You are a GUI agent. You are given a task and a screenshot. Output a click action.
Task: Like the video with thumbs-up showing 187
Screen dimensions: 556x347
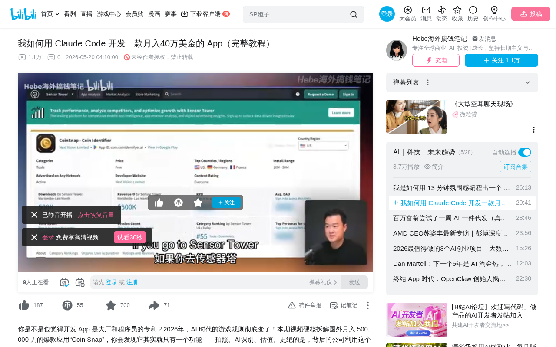tap(24, 305)
